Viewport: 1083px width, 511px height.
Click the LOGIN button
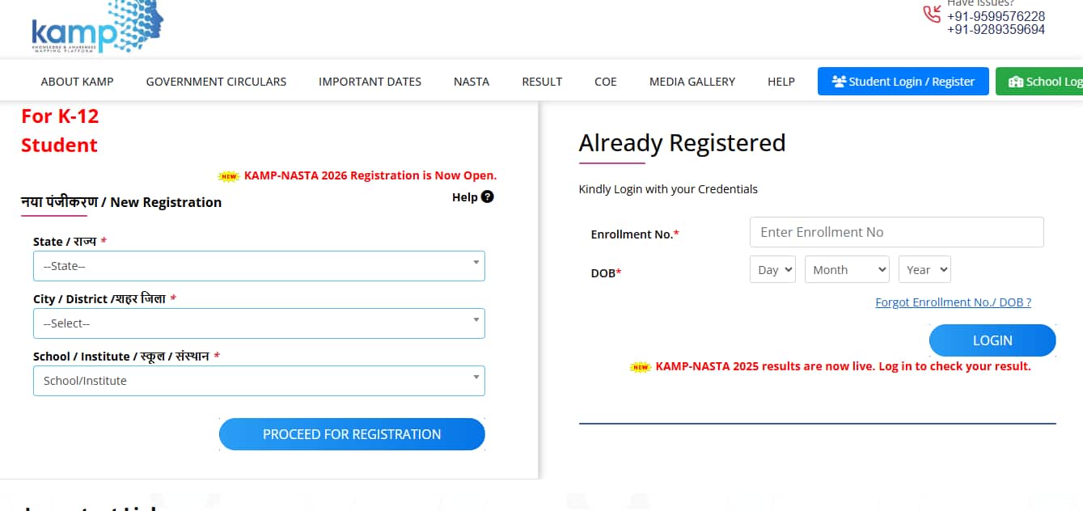992,340
